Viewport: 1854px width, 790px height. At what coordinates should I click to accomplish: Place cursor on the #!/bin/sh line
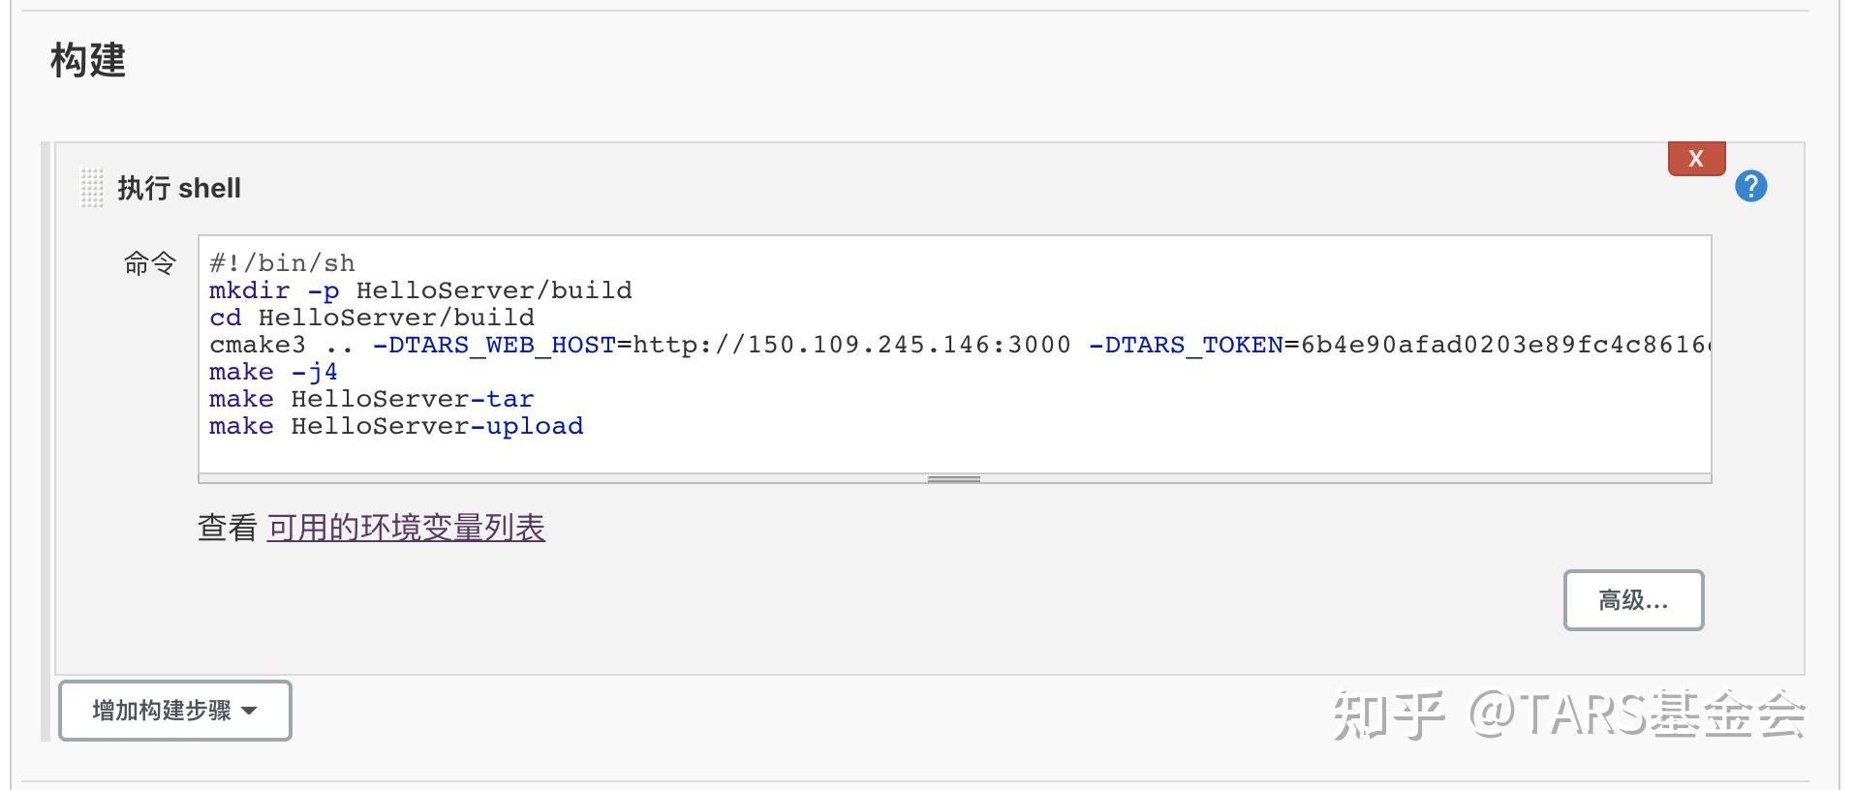point(282,263)
